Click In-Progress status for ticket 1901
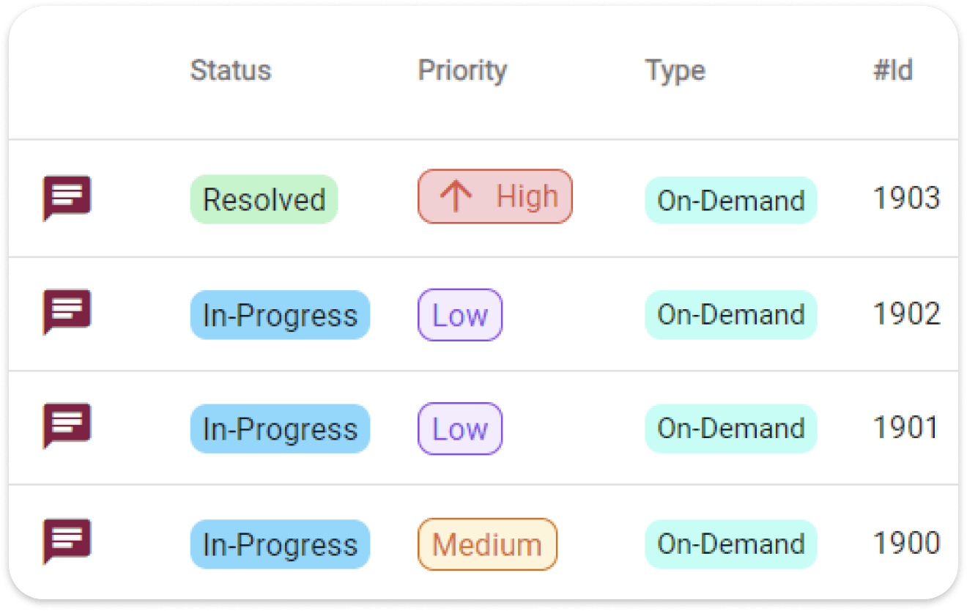This screenshot has width=967, height=611. click(280, 429)
